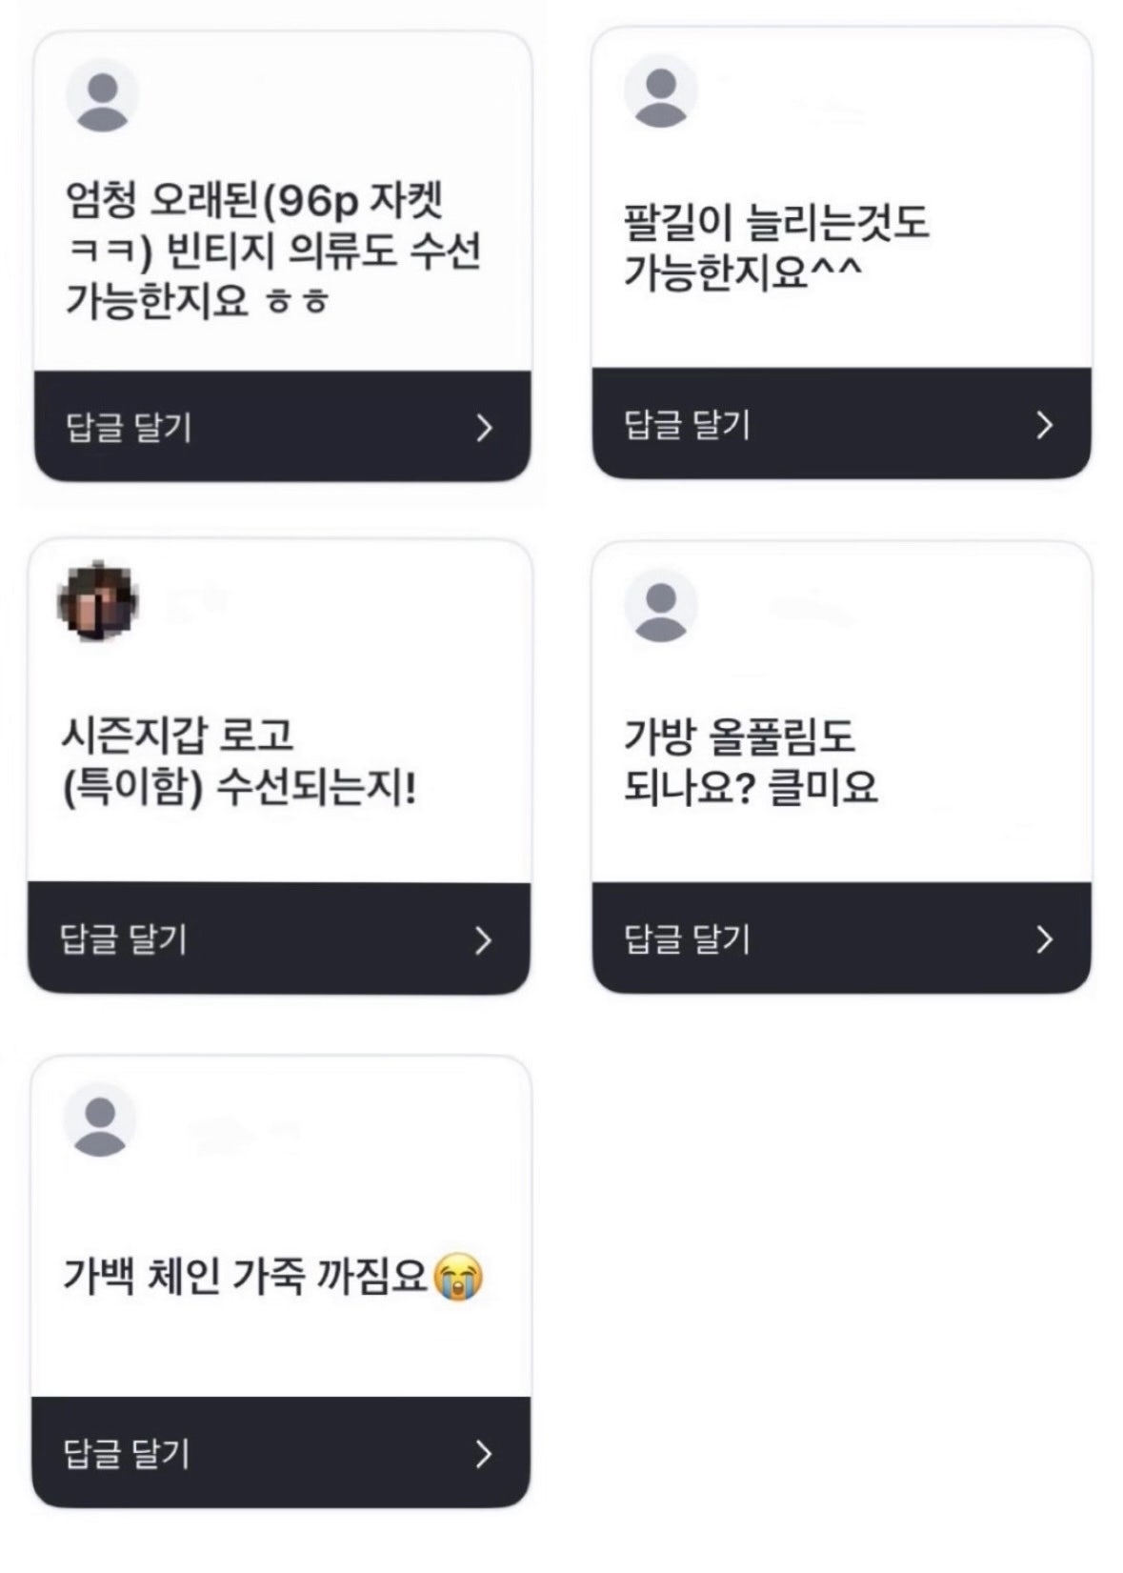
Task: Select the question text 팔길이 늘리는것도 가능한지요
Action: (775, 248)
